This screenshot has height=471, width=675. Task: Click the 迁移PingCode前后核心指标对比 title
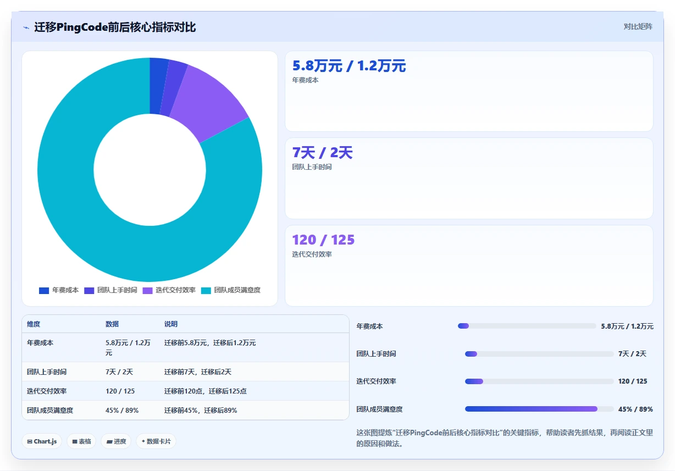coord(115,27)
